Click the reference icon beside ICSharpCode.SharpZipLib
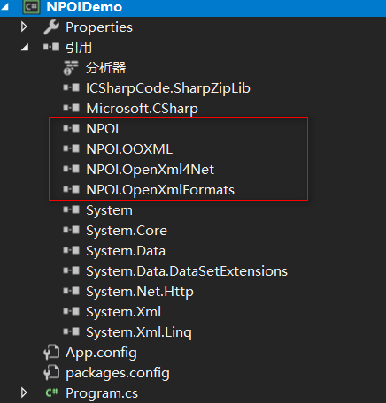The width and height of the screenshot is (386, 403). [x=71, y=87]
